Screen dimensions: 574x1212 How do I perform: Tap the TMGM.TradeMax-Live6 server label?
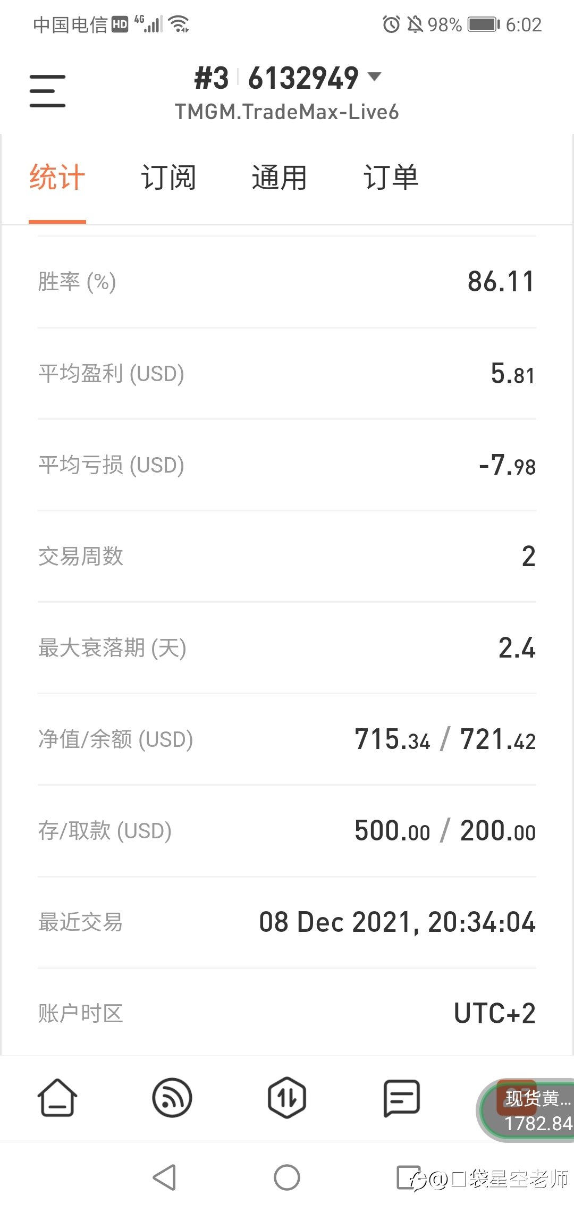(x=287, y=112)
